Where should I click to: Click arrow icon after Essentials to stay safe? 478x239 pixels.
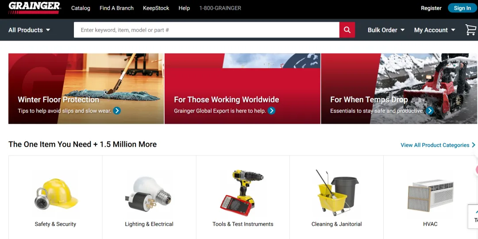point(430,110)
